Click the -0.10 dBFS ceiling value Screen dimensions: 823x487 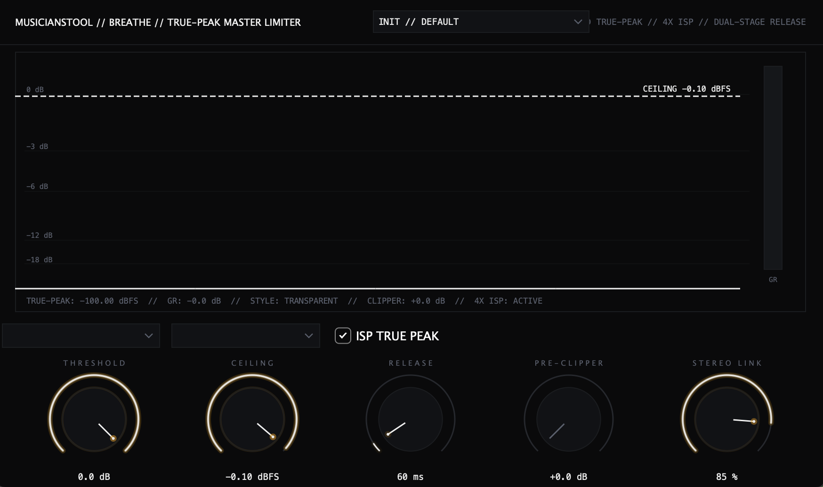(252, 477)
